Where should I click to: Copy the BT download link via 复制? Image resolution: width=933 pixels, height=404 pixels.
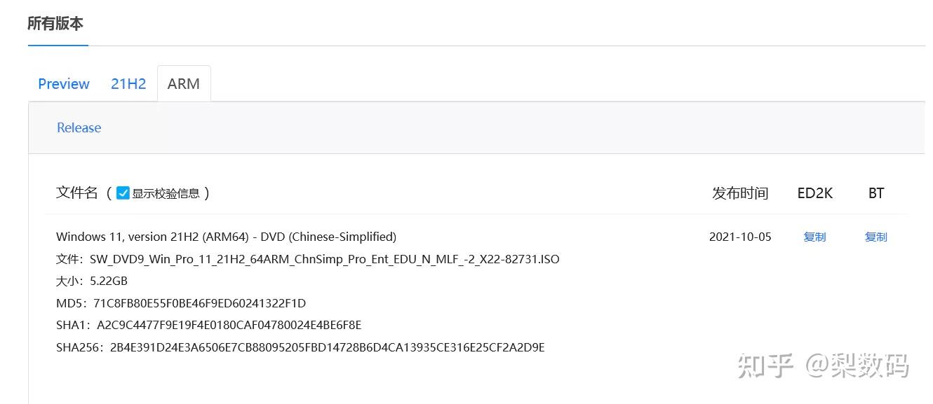[875, 237]
